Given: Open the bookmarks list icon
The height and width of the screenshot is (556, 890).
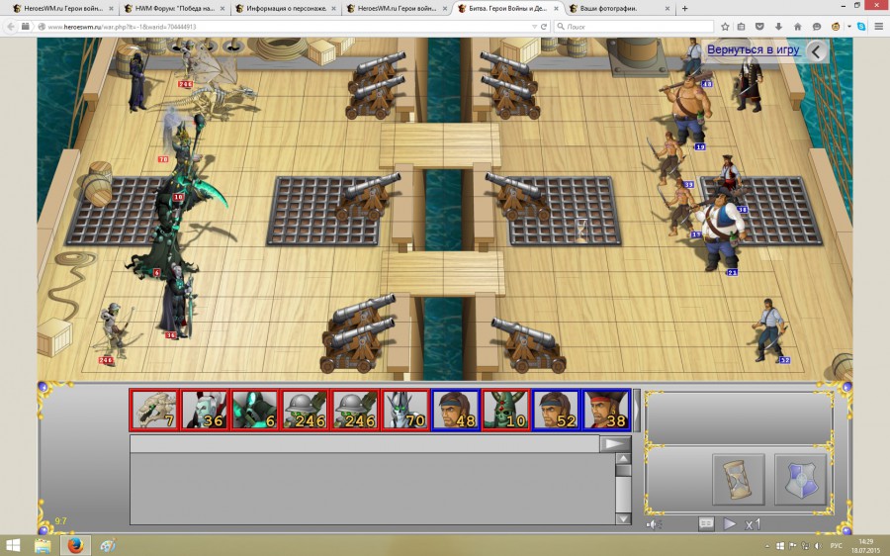Looking at the screenshot, I should click(x=742, y=27).
